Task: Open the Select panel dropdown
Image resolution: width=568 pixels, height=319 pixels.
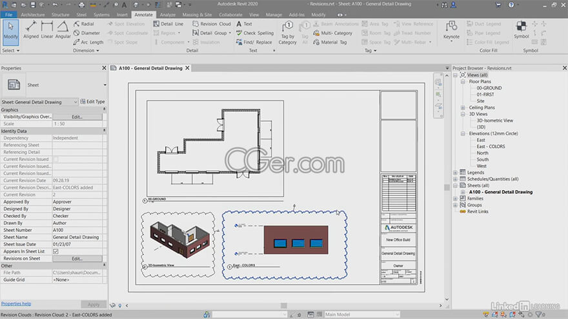Action: (x=10, y=51)
